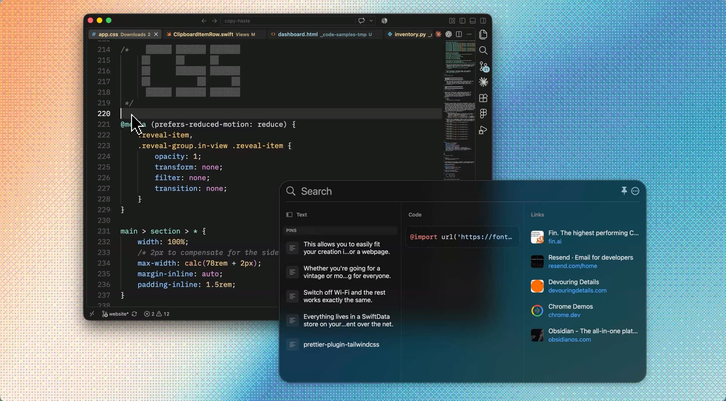
Task: Toggle the bottom panel layout icon
Action: (x=473, y=21)
